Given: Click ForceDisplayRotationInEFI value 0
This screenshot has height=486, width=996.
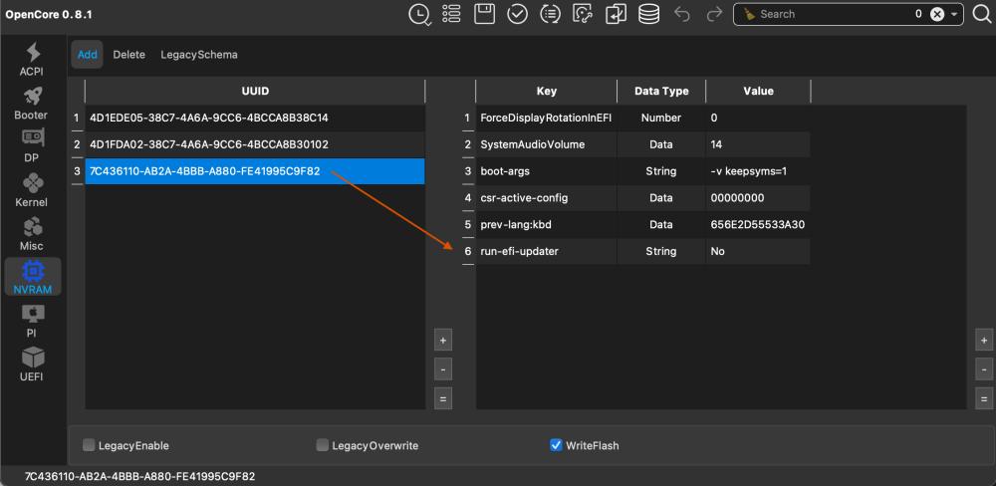Looking at the screenshot, I should click(758, 119).
